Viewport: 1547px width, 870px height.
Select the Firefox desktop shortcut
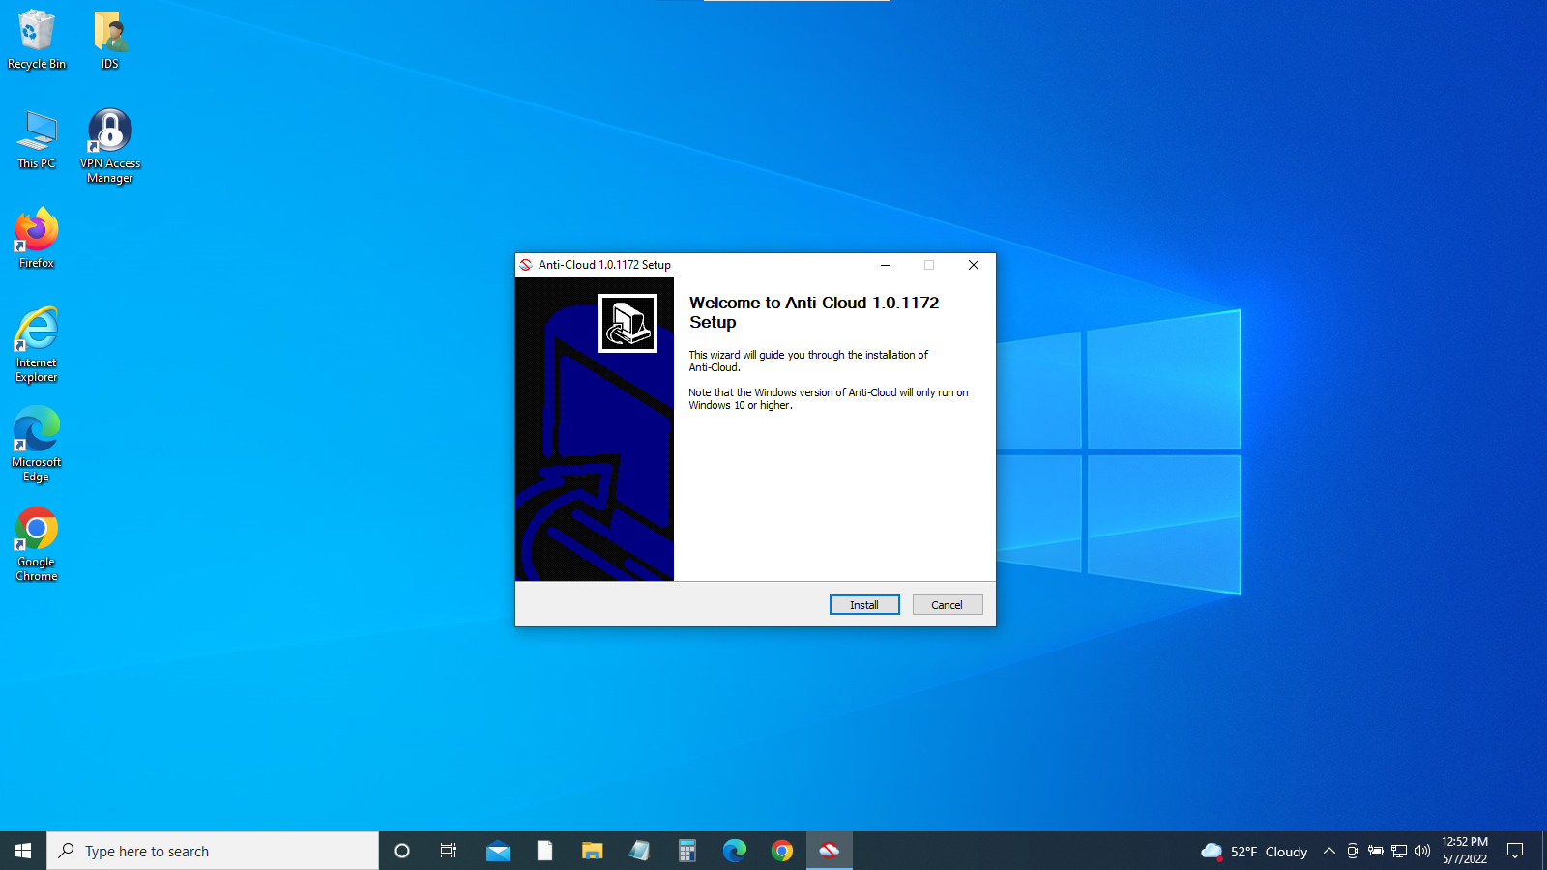(37, 238)
